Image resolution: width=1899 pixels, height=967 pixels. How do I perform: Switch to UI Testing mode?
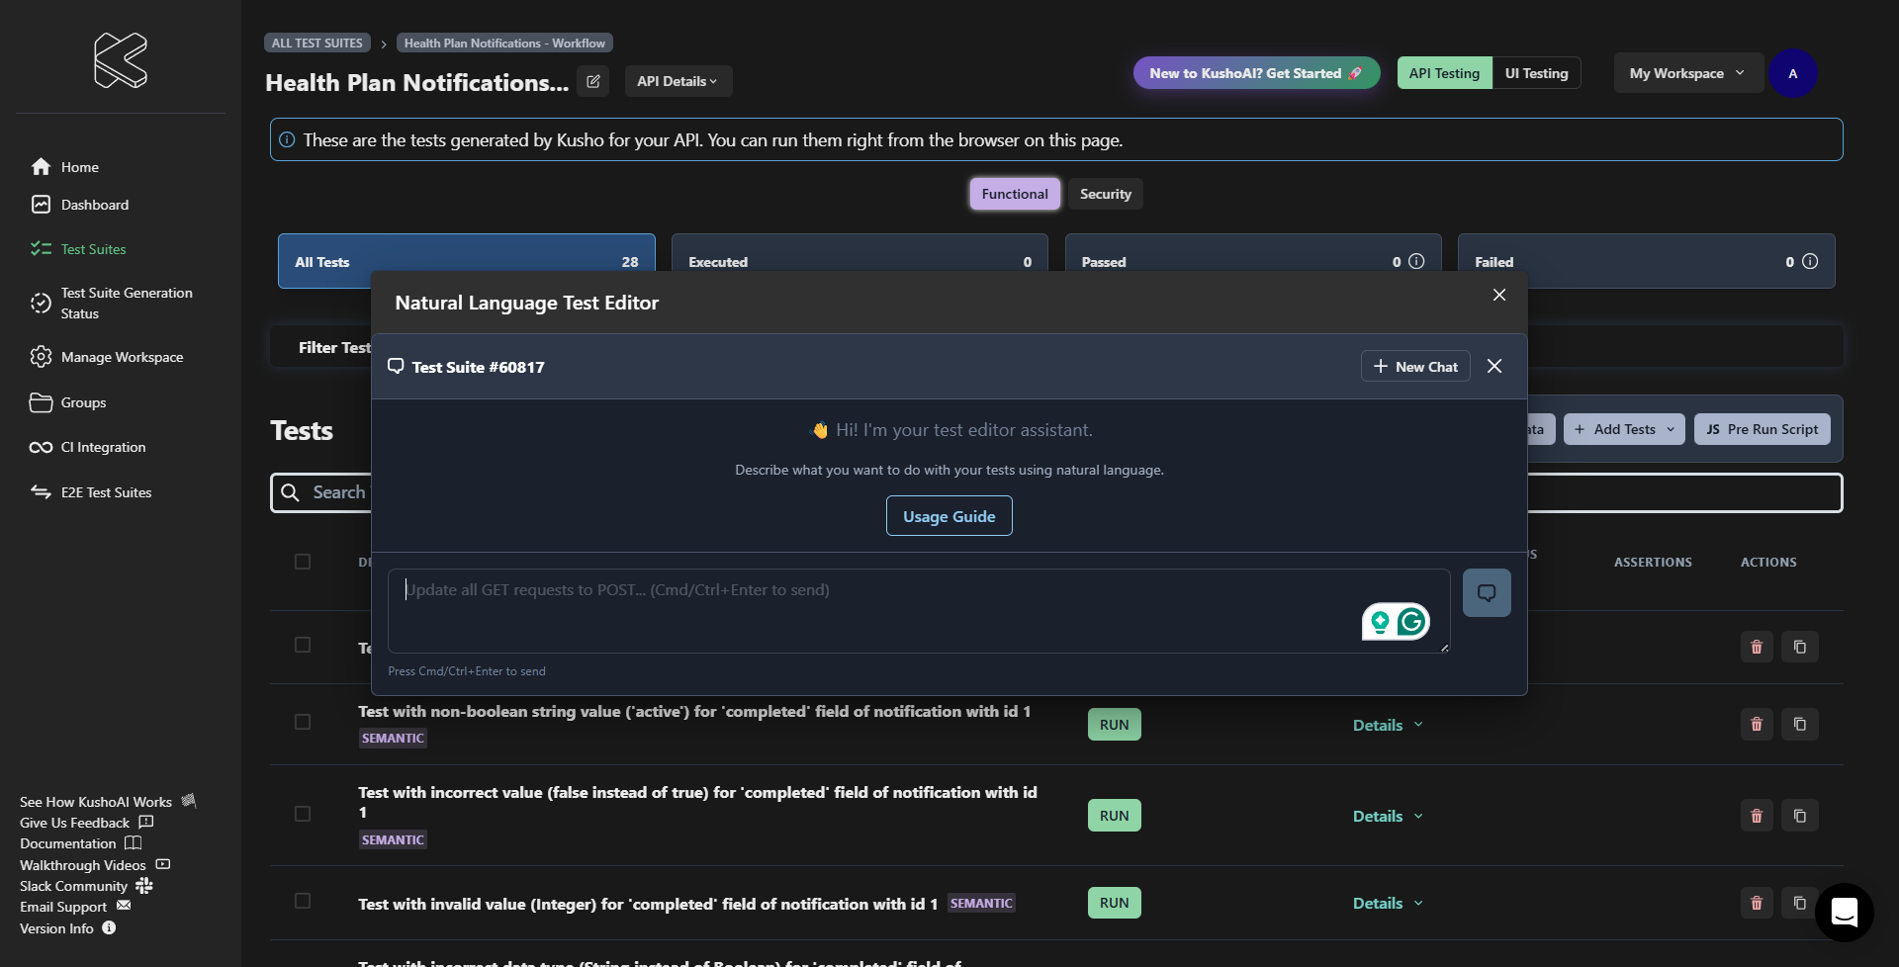tap(1535, 72)
